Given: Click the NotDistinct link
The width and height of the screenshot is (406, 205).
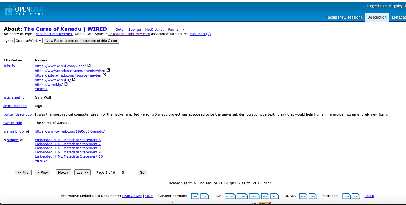Looking at the screenshot, I should tap(155, 30).
